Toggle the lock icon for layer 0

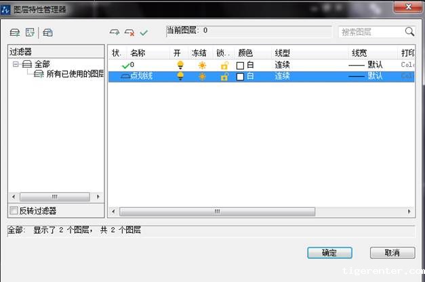224,65
